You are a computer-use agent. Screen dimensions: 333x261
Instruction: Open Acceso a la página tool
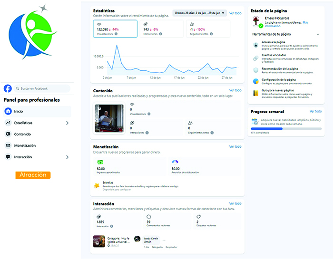[256, 45]
